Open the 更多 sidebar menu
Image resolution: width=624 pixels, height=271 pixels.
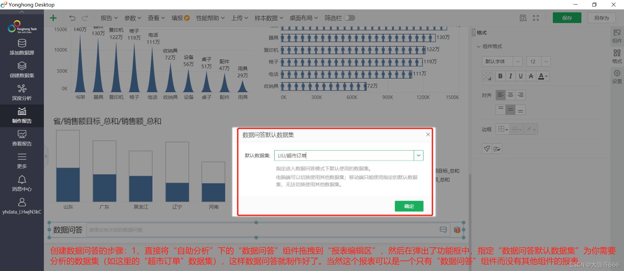[22, 161]
